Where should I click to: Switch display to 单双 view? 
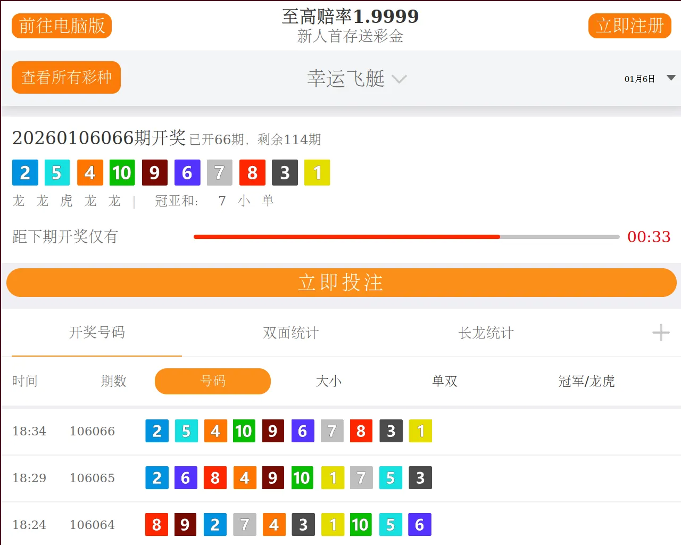445,381
